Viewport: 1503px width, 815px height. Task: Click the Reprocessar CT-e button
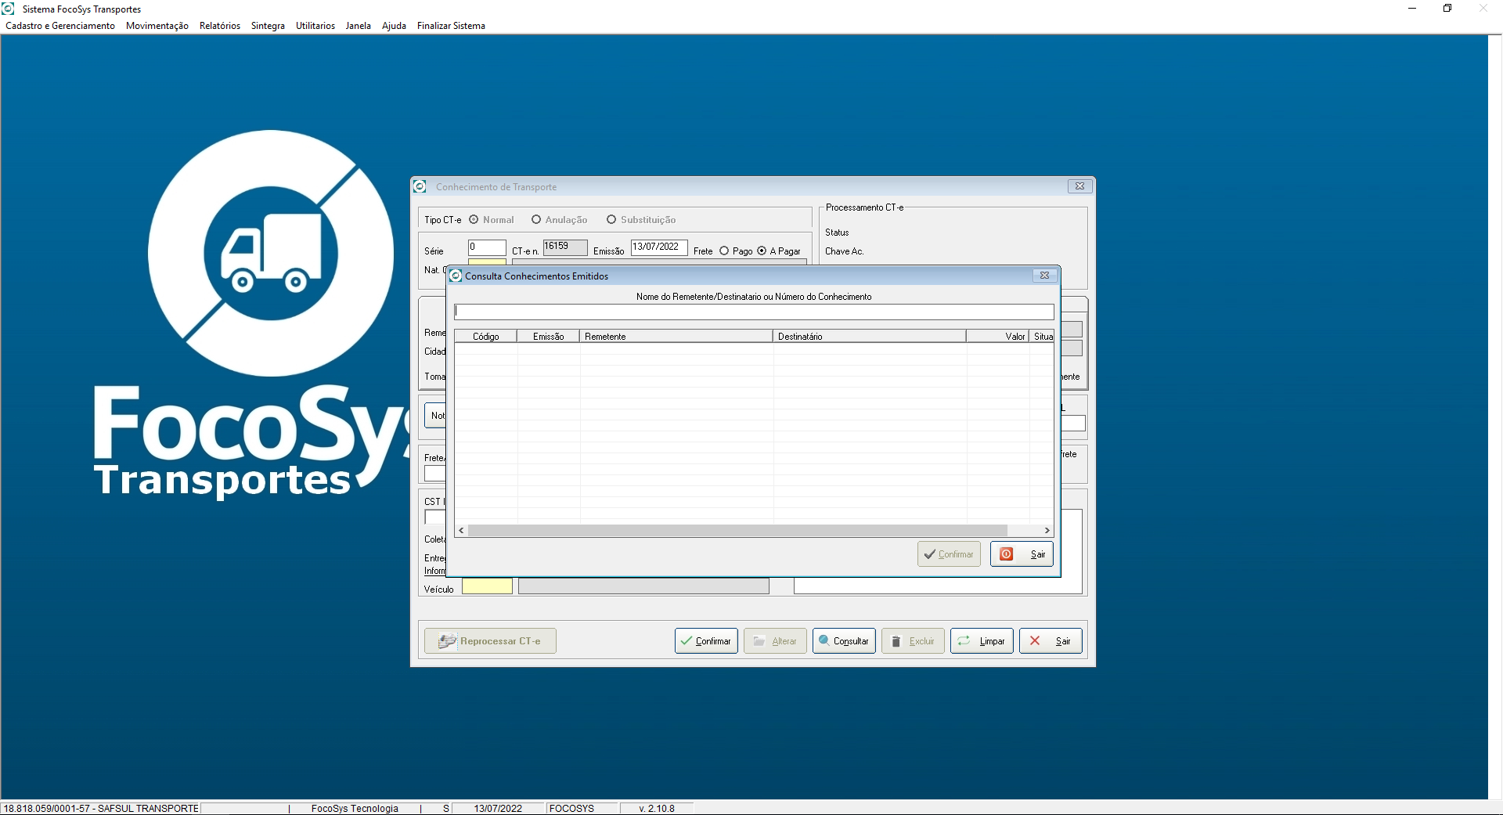490,641
